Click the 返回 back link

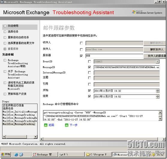[51, 125]
